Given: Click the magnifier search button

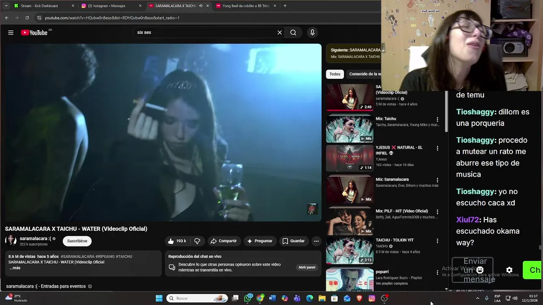Looking at the screenshot, I should [x=293, y=33].
